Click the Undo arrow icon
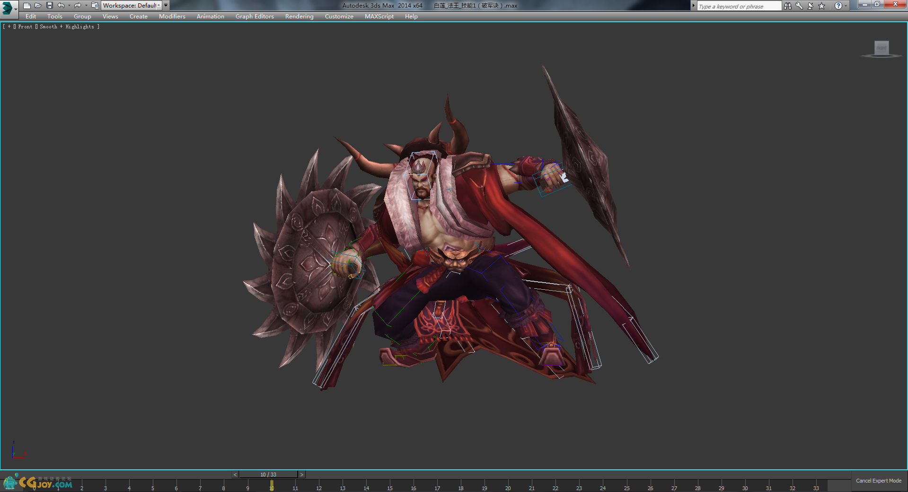Viewport: 908px width, 492px height. 61,6
